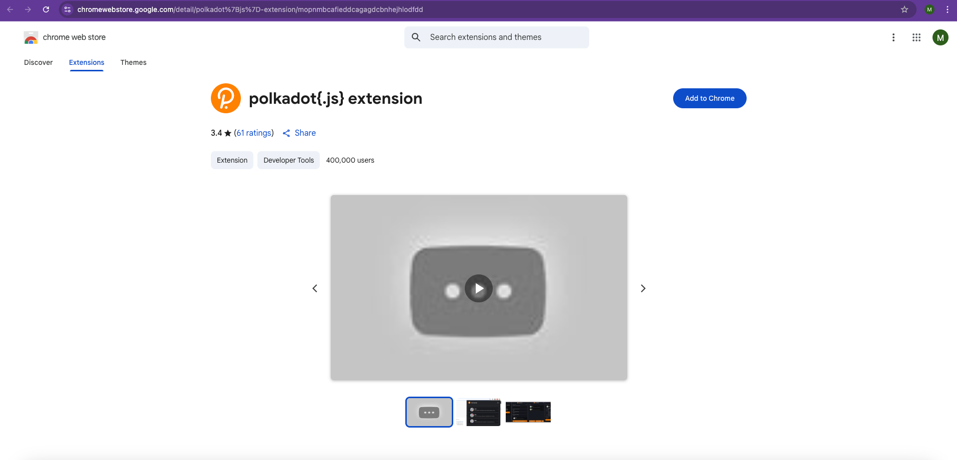Select the video thumbnail in carousel
Viewport: 957px width, 460px height.
tap(429, 412)
